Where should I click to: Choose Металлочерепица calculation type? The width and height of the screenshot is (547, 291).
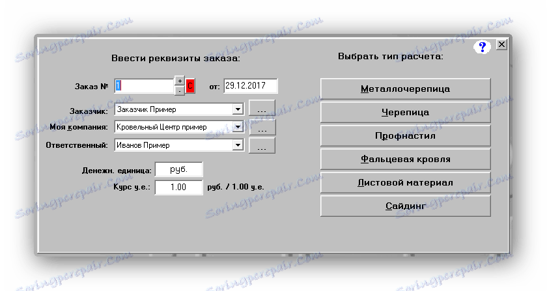(x=405, y=89)
